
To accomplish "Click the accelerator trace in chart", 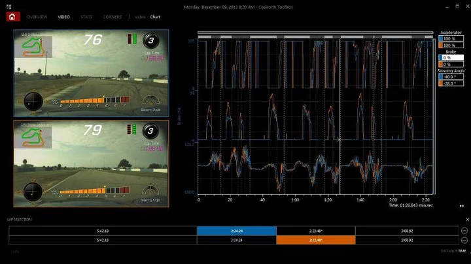I will tap(315, 65).
